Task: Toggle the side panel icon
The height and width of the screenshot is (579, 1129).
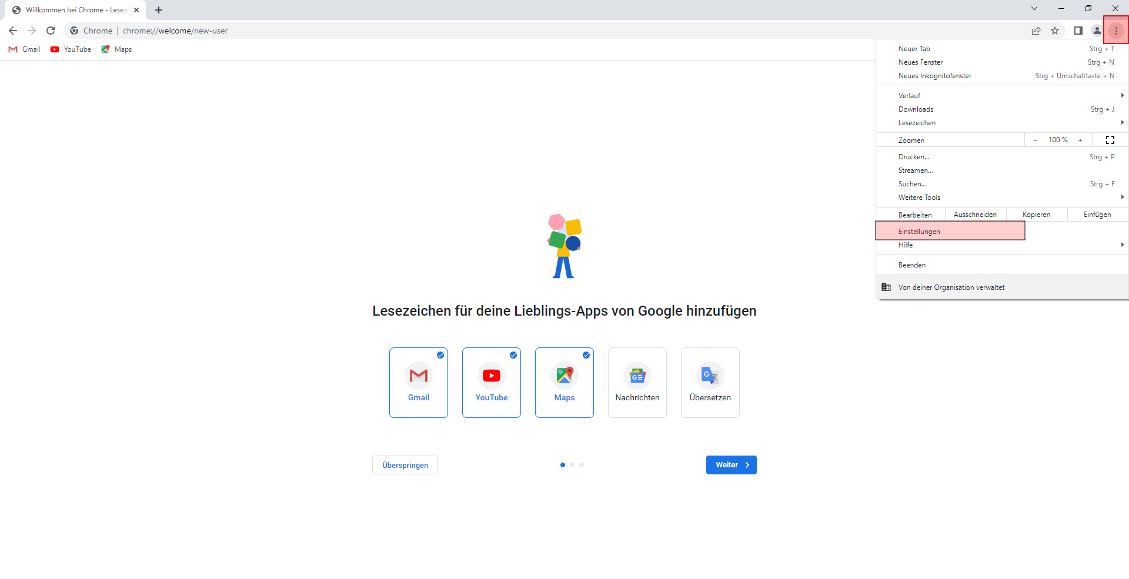Action: tap(1078, 31)
